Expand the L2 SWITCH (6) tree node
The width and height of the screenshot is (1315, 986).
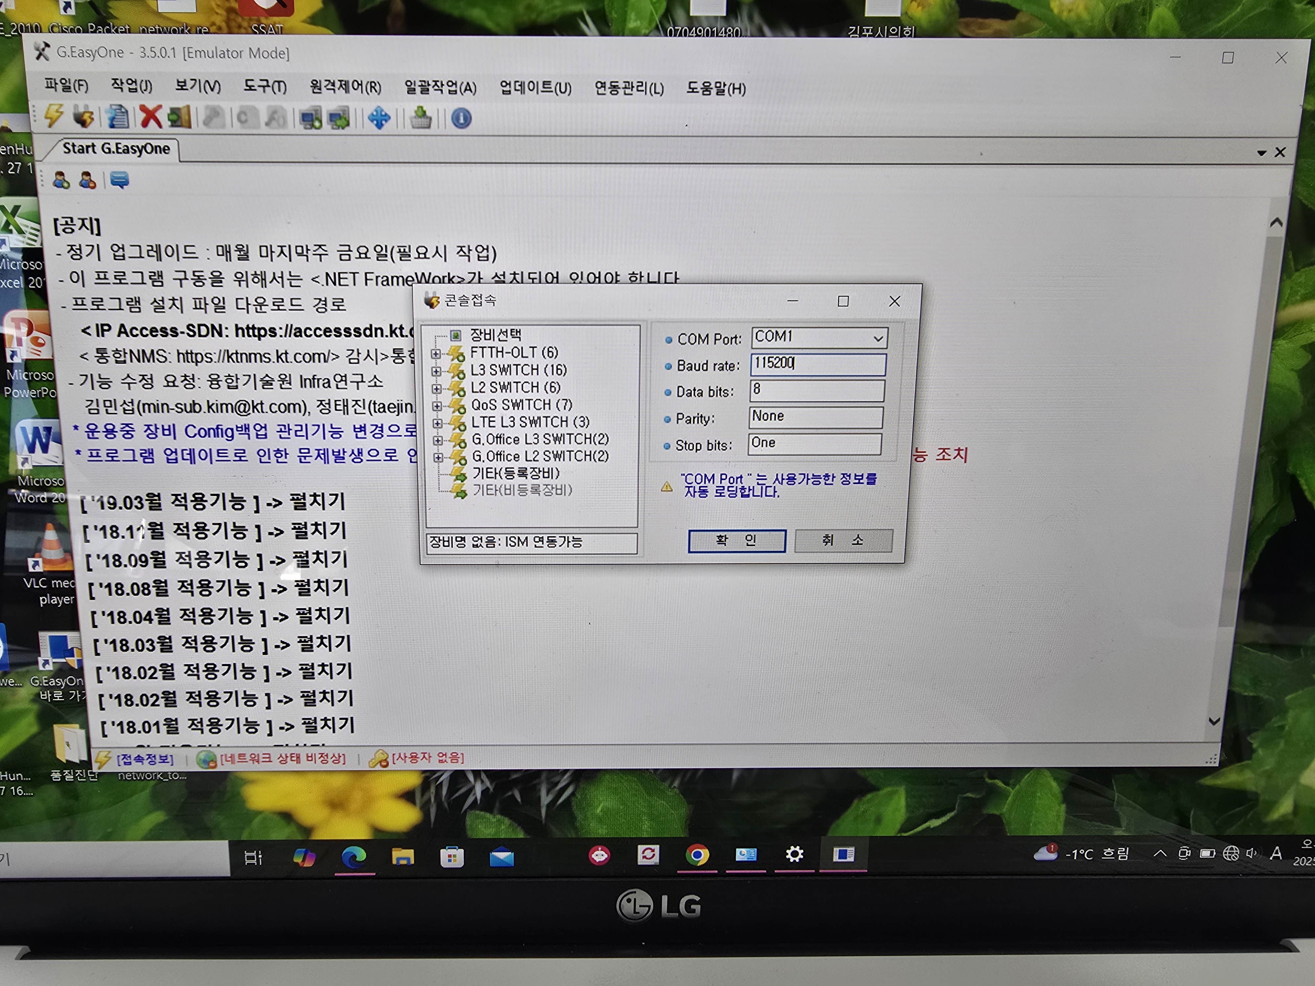(436, 388)
